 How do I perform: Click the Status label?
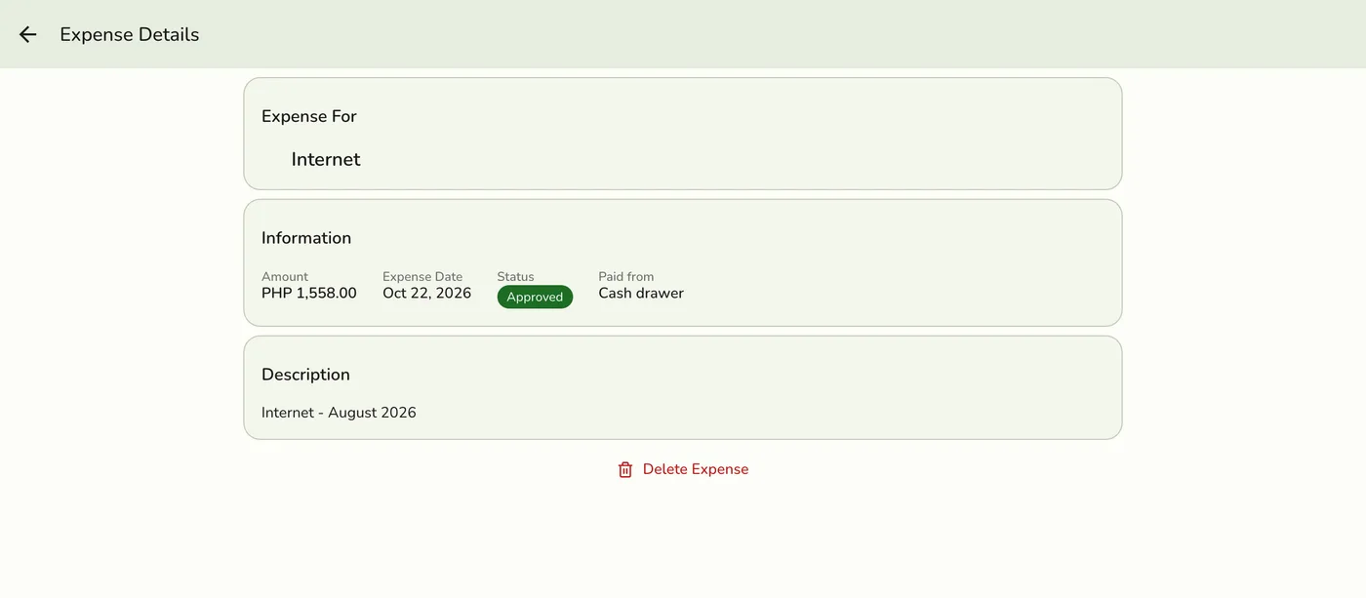515,277
